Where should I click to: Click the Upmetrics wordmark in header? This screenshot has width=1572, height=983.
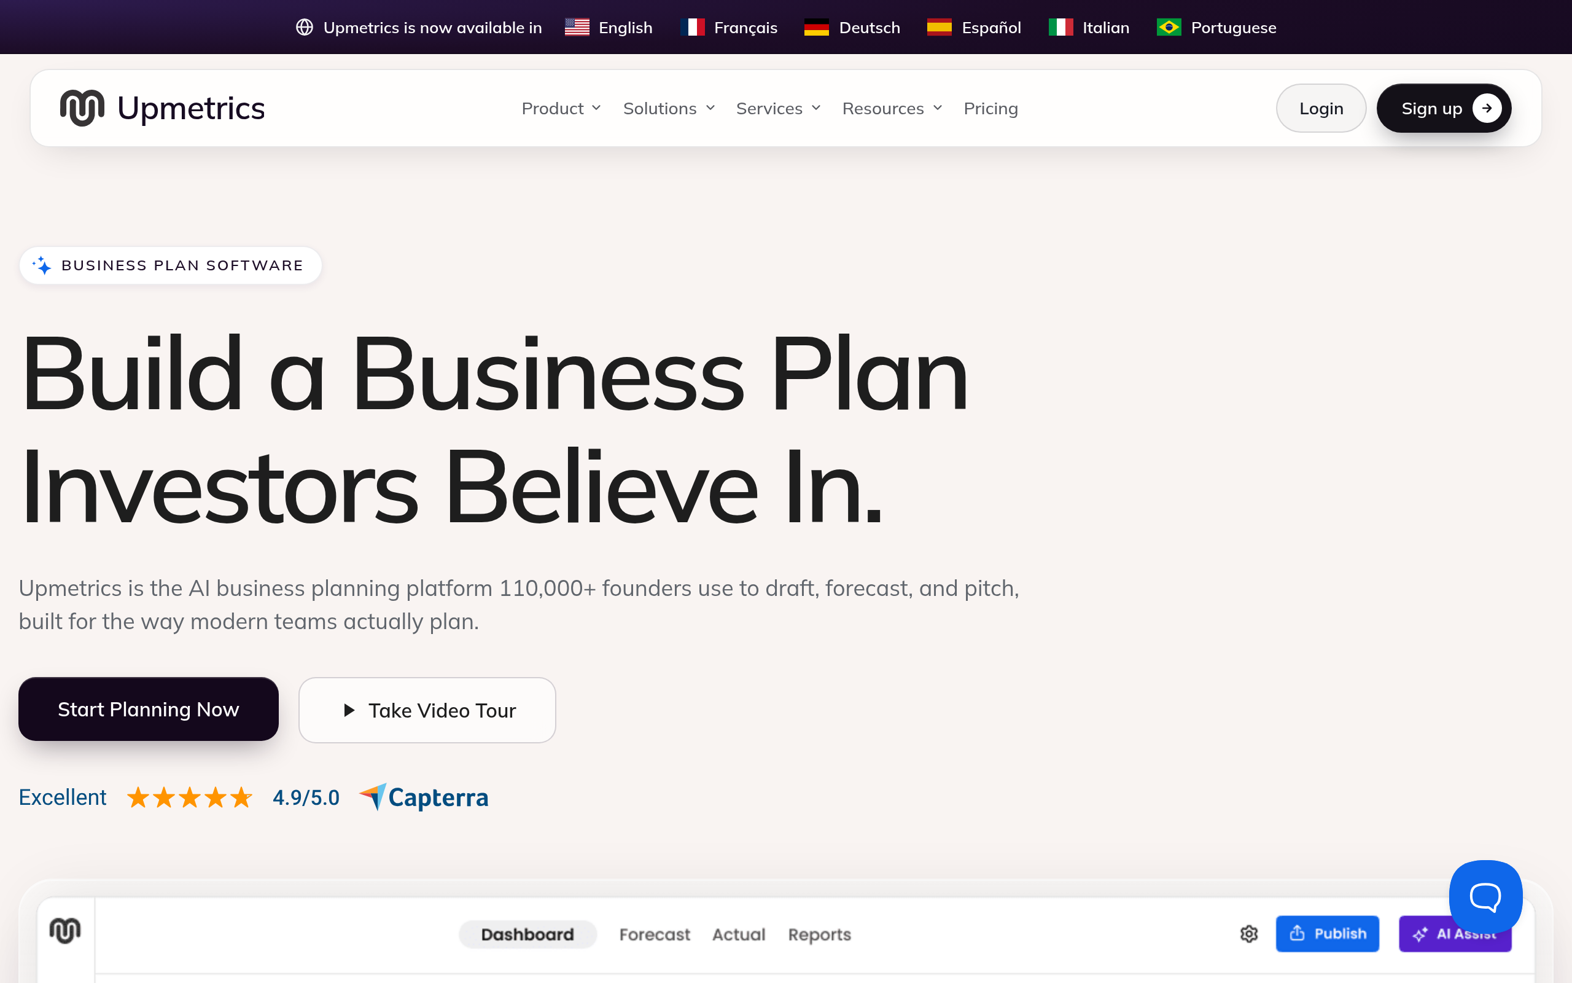(191, 108)
